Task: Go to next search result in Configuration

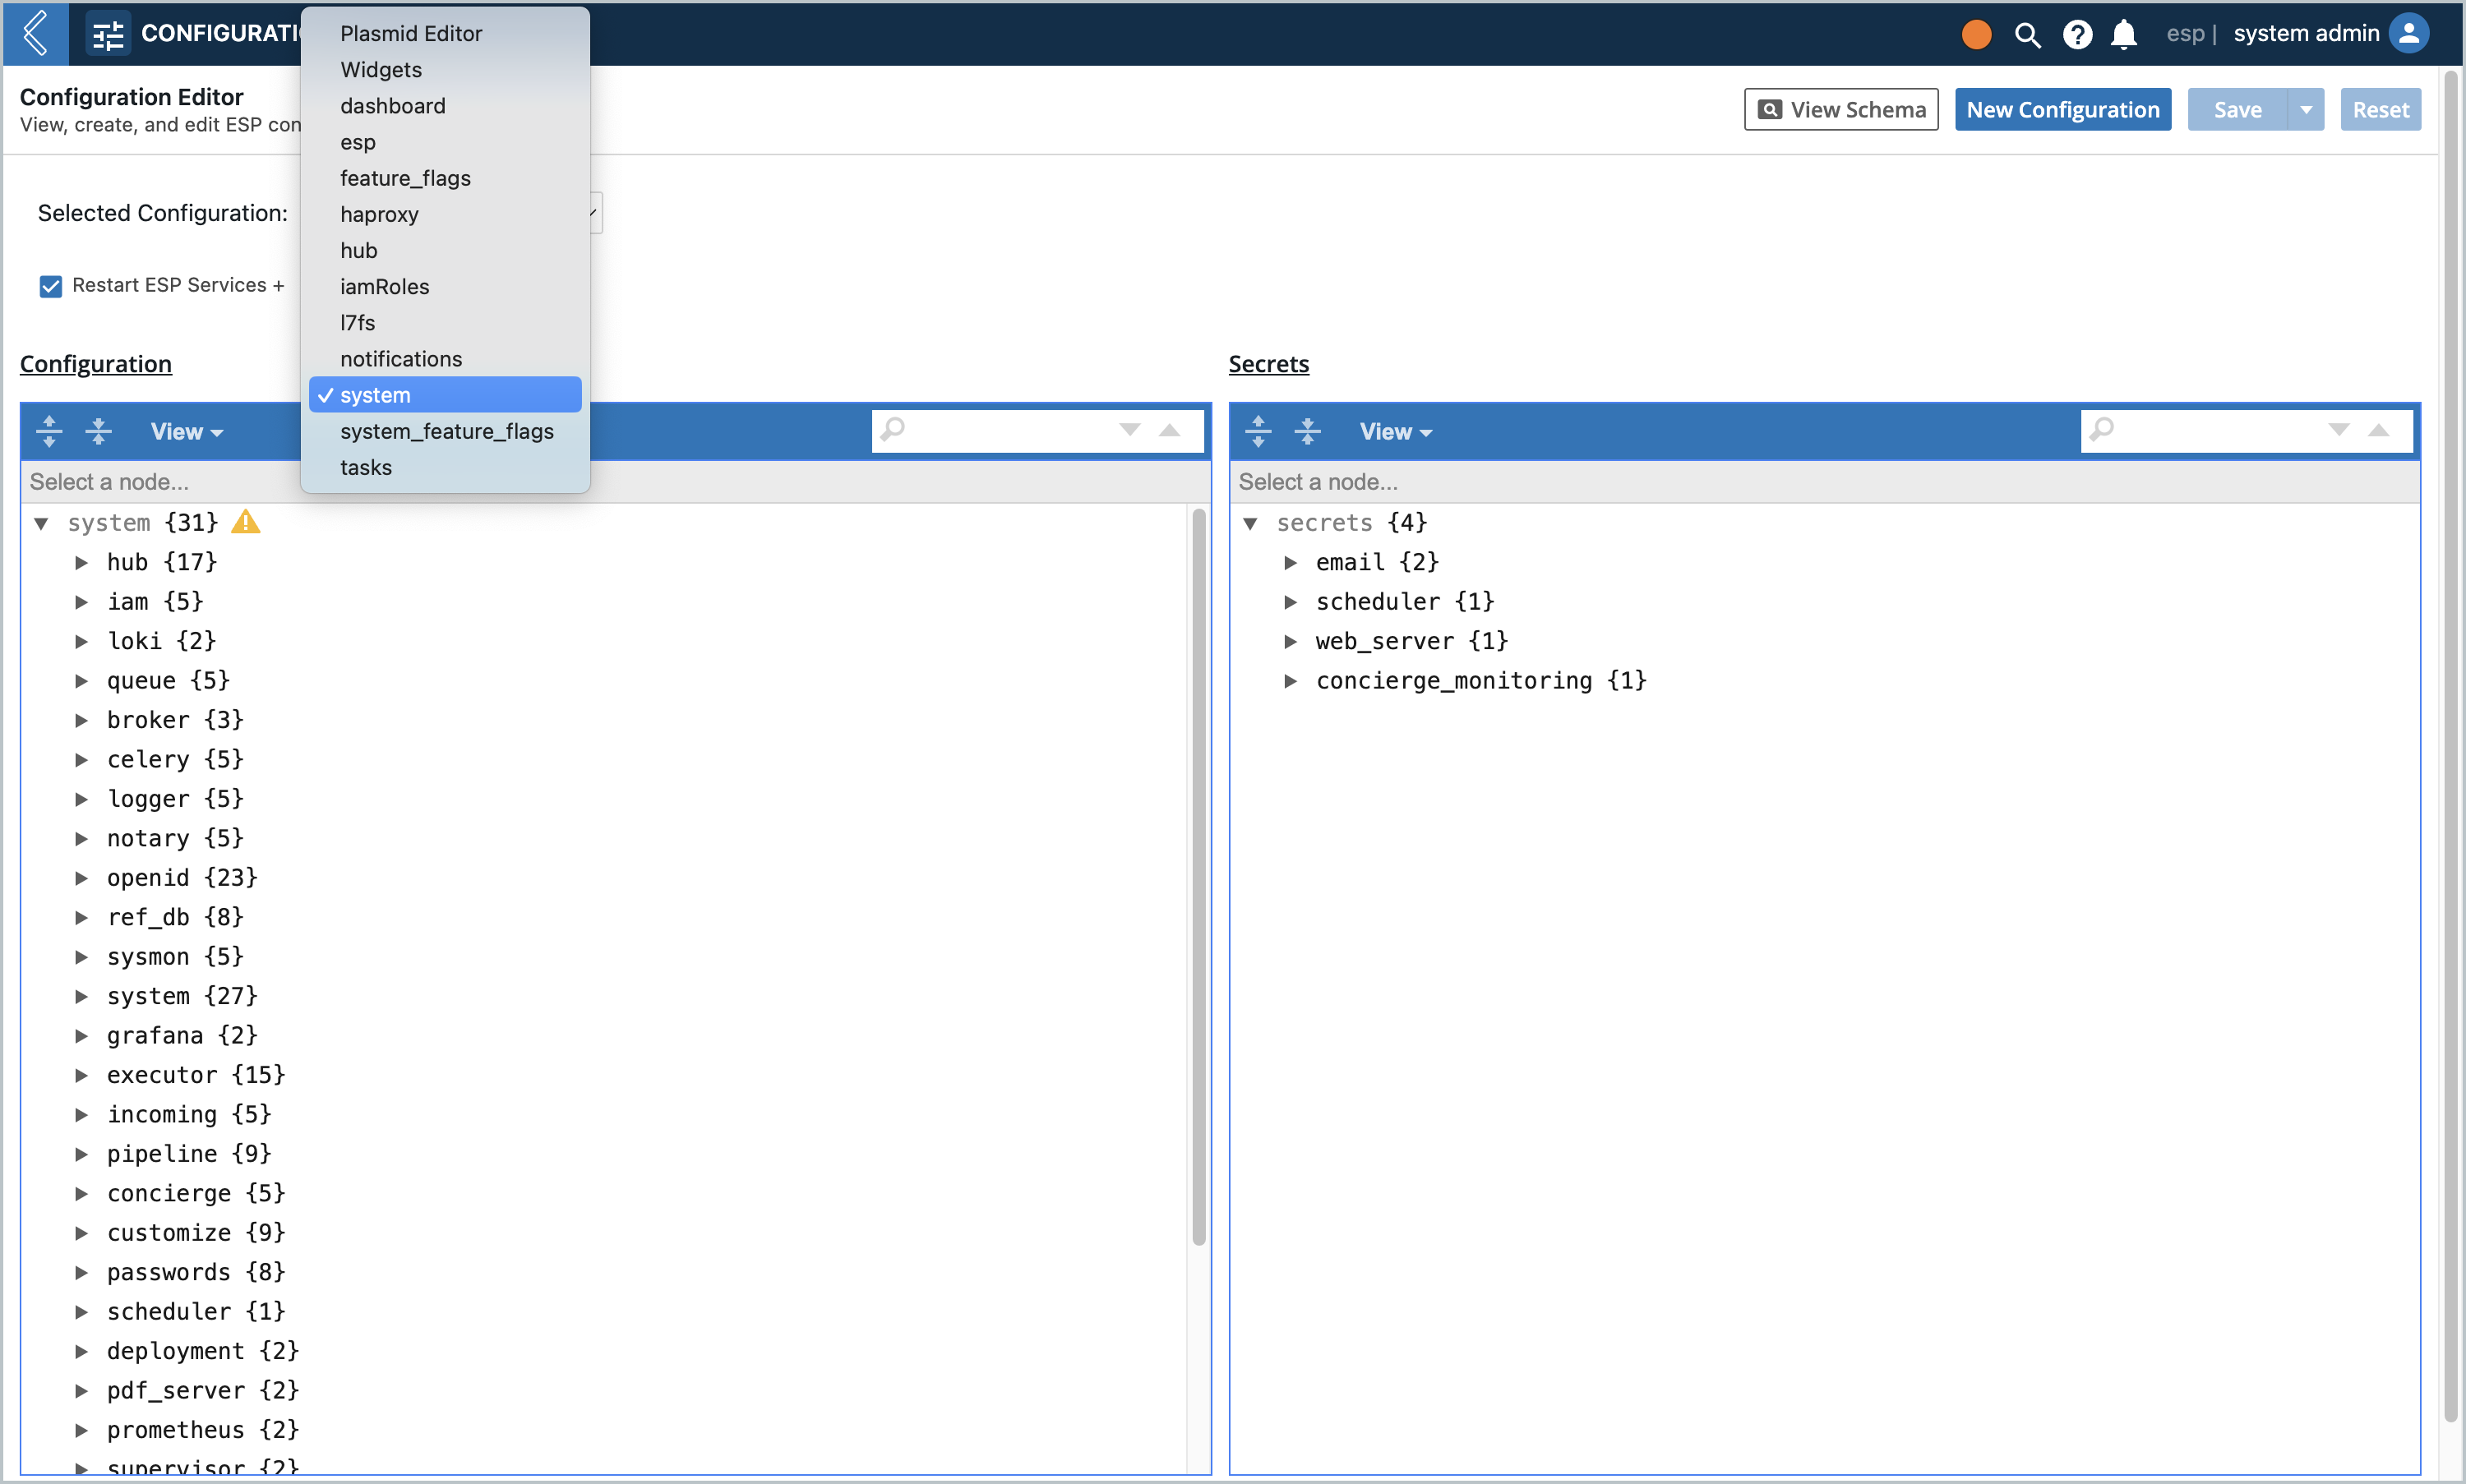Action: pos(1129,430)
